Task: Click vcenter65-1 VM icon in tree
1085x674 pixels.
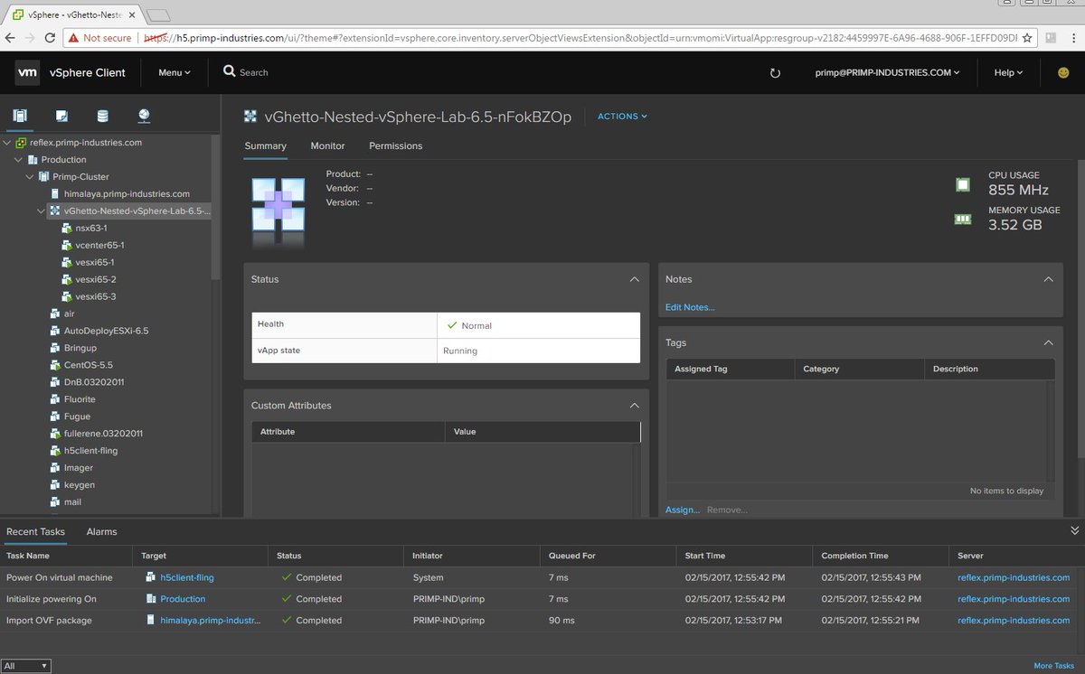Action: coord(67,245)
